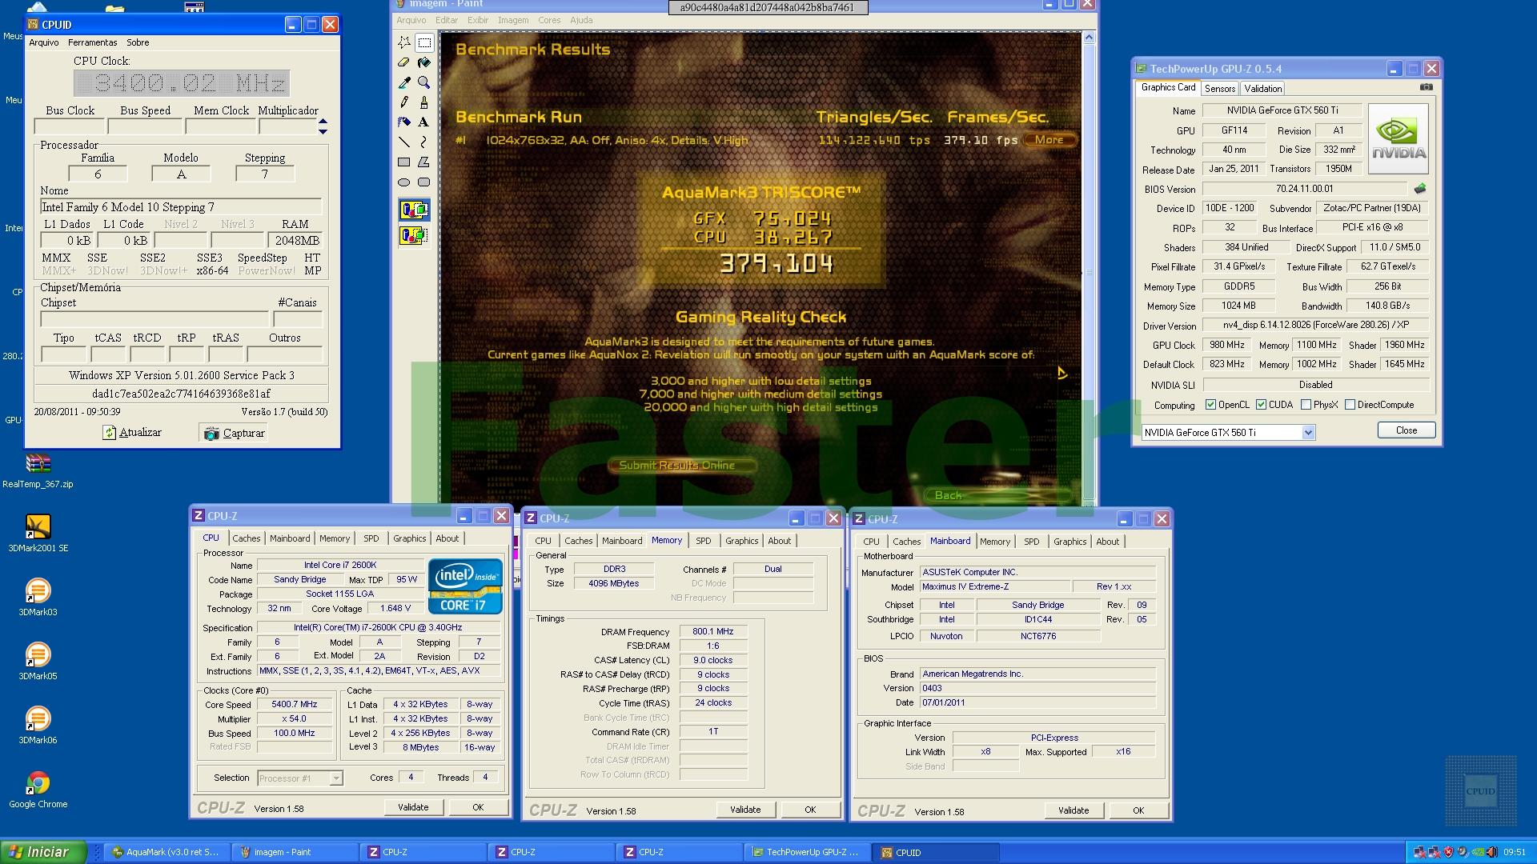Image resolution: width=1537 pixels, height=864 pixels.
Task: Select the rectangular Select tool in Paint
Action: (x=424, y=42)
